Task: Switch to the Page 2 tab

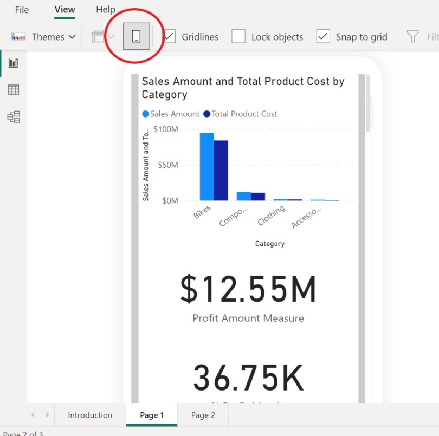Action: coord(202,415)
